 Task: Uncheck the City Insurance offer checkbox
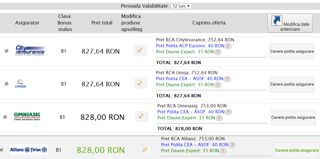(7, 51)
